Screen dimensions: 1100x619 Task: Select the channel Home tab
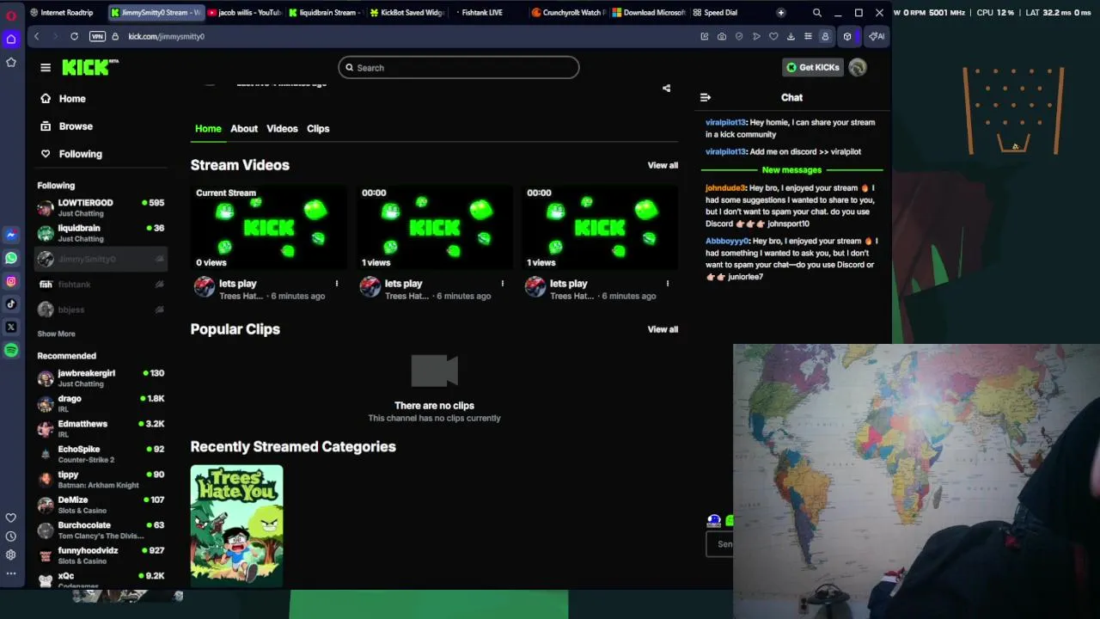208,128
